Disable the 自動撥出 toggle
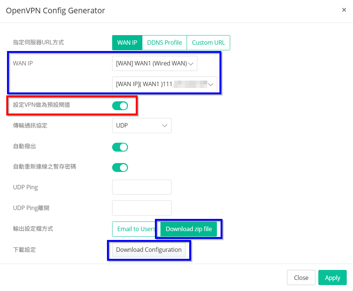This screenshot has height=291, width=353. (x=120, y=147)
